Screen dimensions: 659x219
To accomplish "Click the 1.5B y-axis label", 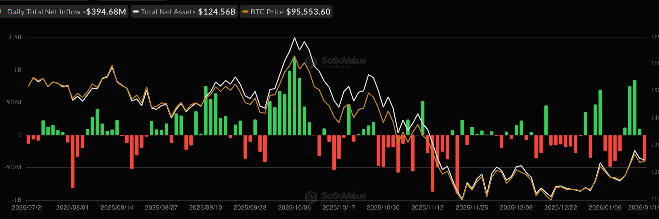I will (x=15, y=37).
